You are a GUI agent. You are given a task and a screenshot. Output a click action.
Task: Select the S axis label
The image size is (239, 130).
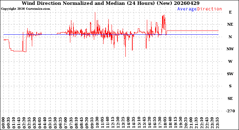point(230,86)
